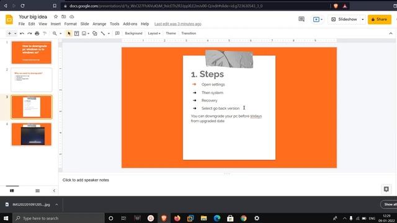Click the Add comment icon in toolbar
The image size is (397, 223).
(x=117, y=33)
